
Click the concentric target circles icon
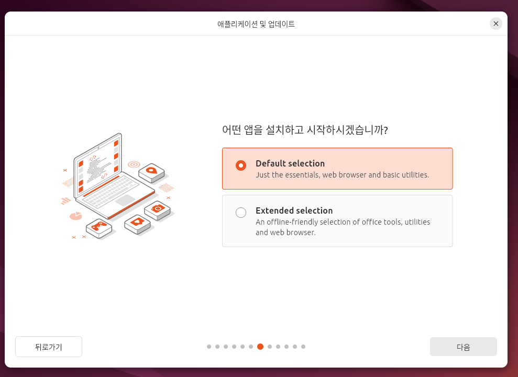[x=134, y=164]
